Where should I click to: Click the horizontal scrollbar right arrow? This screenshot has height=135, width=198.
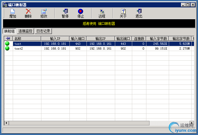pyautogui.click(x=192, y=123)
